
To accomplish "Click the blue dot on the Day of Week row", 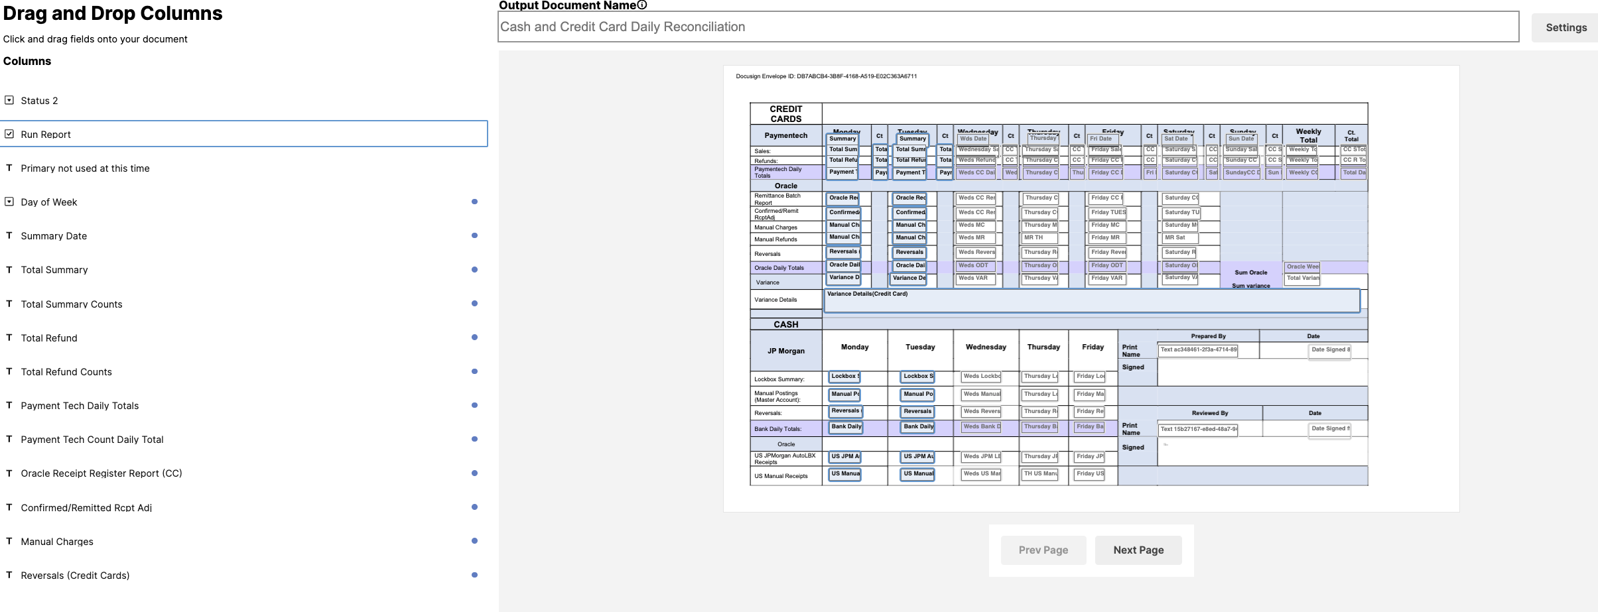I will (474, 202).
